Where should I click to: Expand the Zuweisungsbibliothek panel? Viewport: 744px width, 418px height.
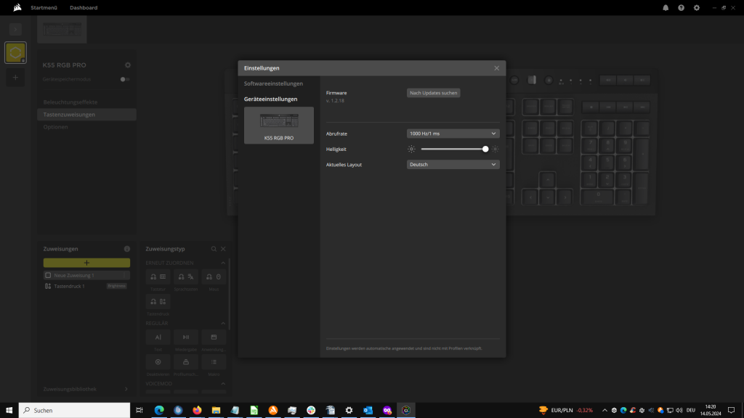coord(126,389)
